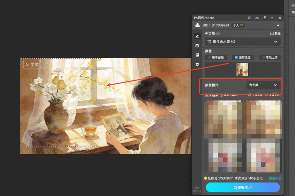The height and width of the screenshot is (196, 295).
Task: Click the 教程 tutorial book icon
Action: pos(273,33)
